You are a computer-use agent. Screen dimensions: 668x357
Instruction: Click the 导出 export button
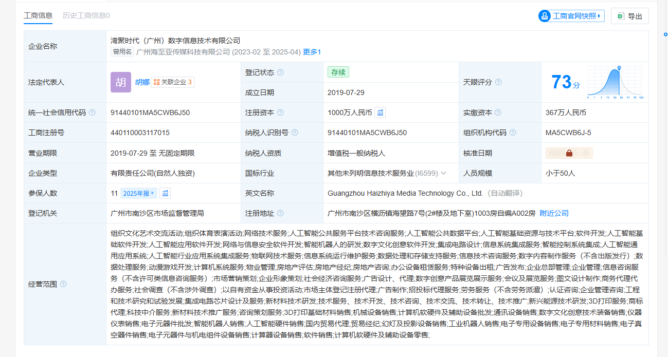(630, 16)
